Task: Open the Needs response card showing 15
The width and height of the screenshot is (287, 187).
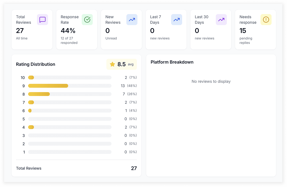Action: click(255, 30)
